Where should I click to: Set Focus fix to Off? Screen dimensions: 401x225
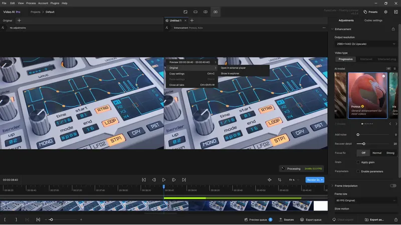tap(363, 153)
